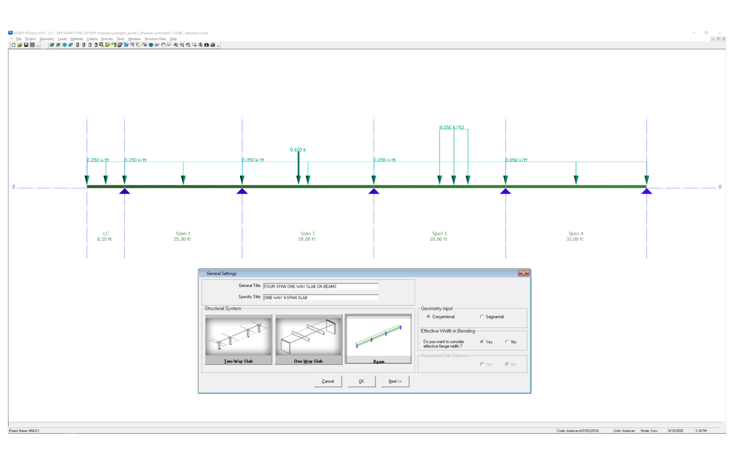Click the camera snapshot icon
Viewport: 735px width, 454px height.
coord(207,45)
